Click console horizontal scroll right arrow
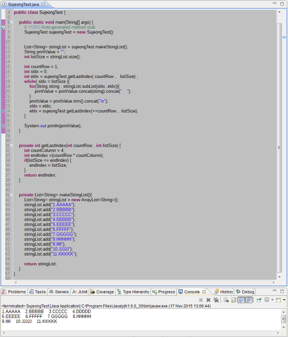The image size is (288, 338). (278, 333)
